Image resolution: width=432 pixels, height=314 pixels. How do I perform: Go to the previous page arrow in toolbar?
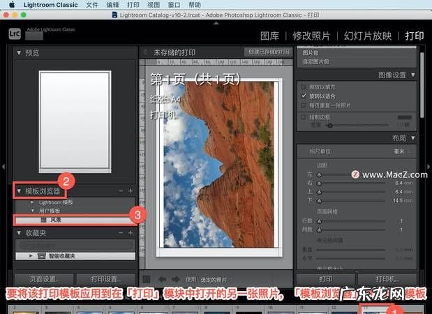point(161,279)
